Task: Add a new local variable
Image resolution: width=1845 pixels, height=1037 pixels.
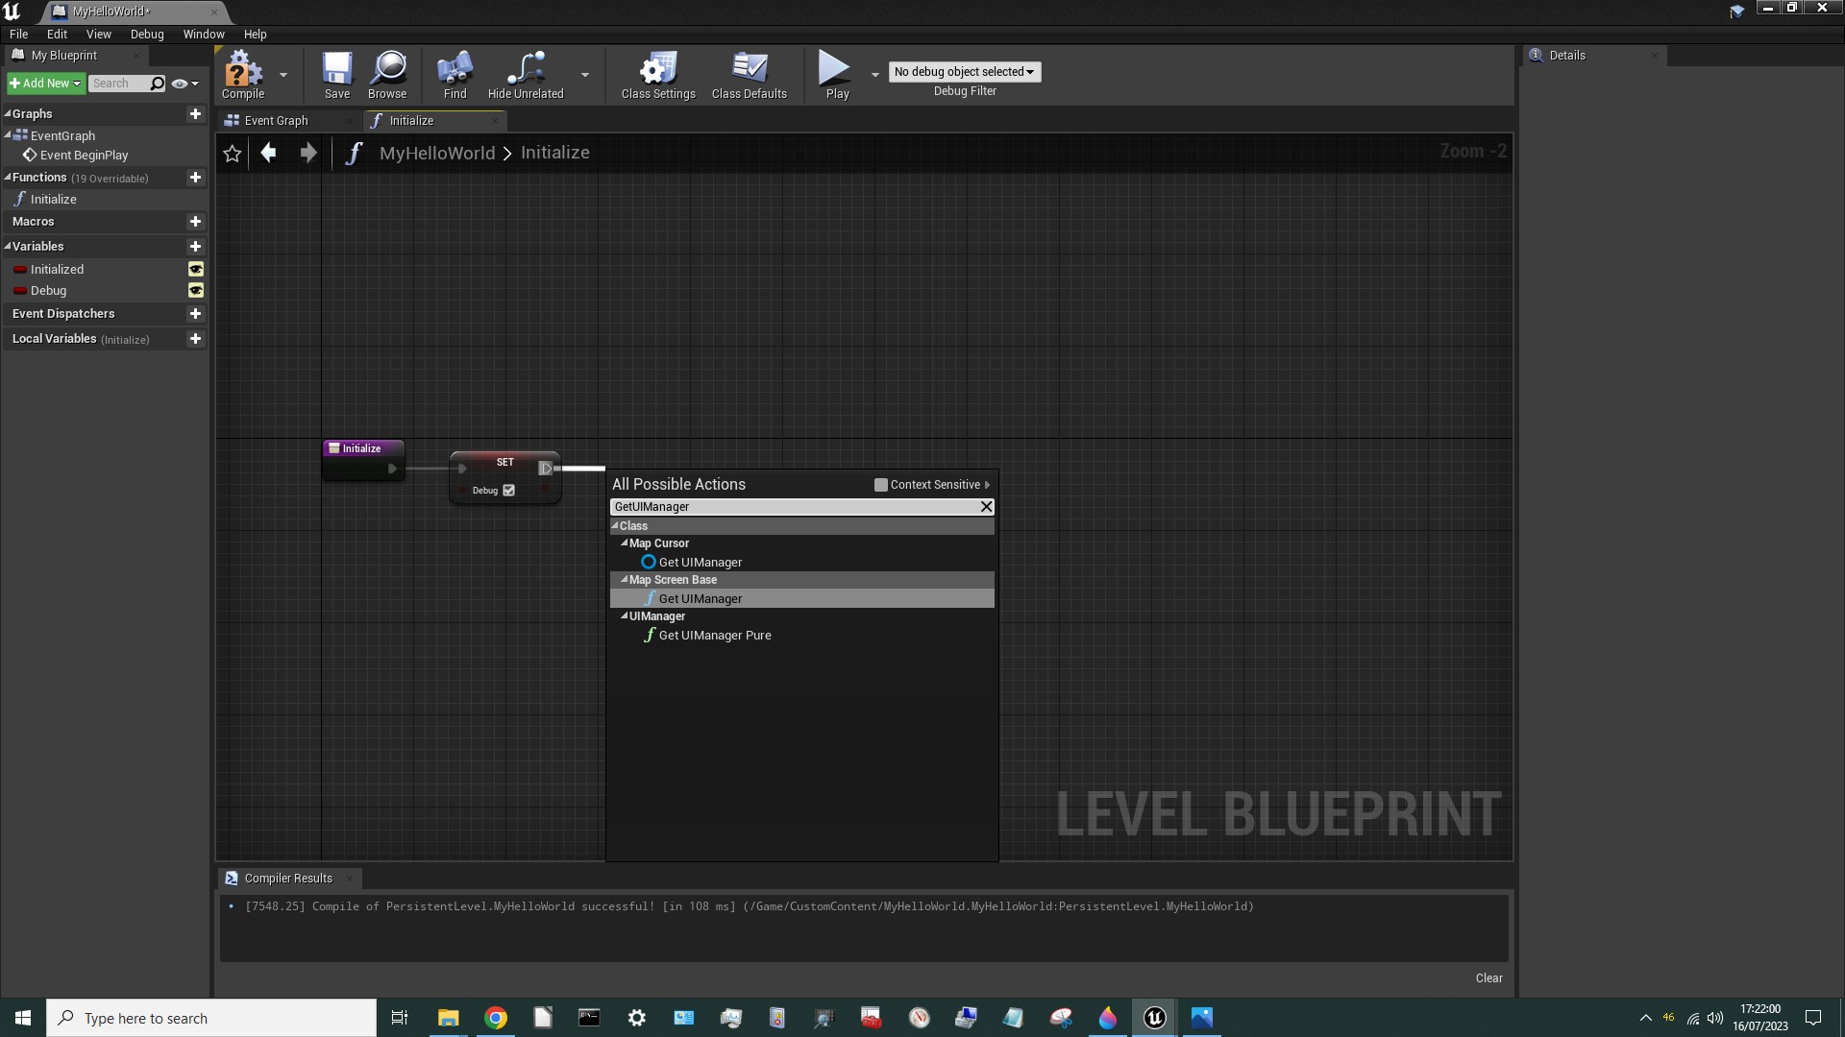Action: point(195,339)
